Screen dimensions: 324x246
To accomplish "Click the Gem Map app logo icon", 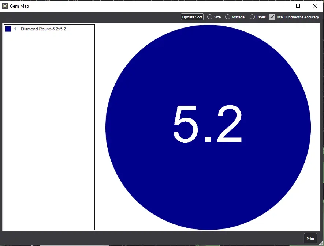I will pyautogui.click(x=5, y=6).
